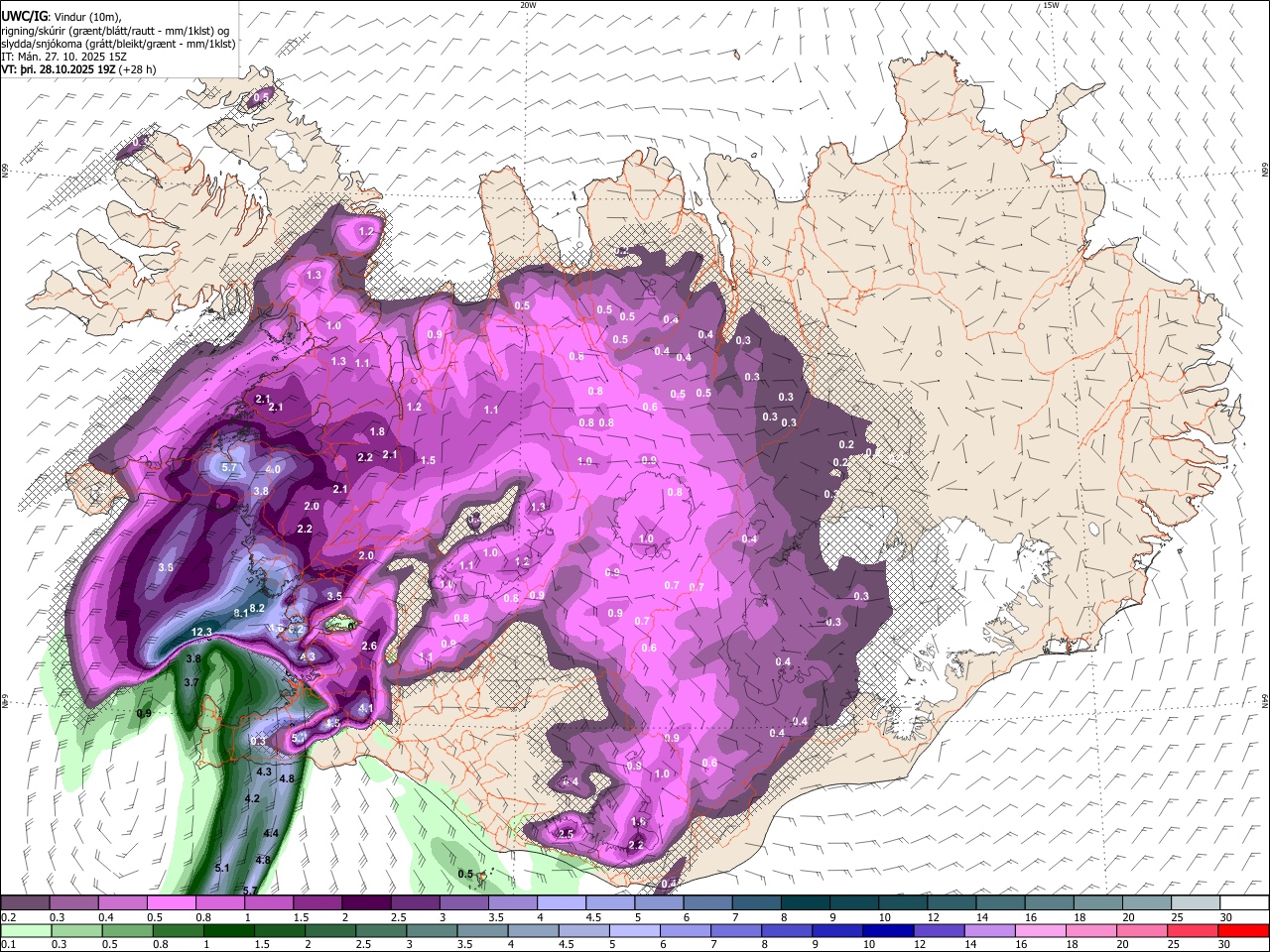Select white upper legend swatch after 30

[x=1245, y=902]
